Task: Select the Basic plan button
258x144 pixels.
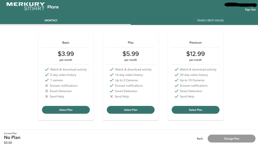Action: click(x=66, y=110)
